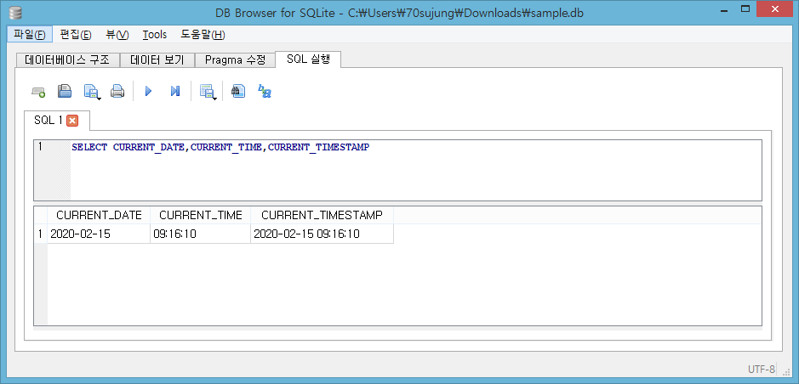Minimize the DB Browser window
Viewport: 799px width, 384px height.
726,9
